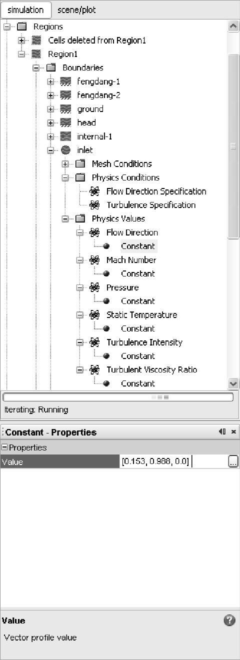Switch to the scene/plot tab
The width and height of the screenshot is (240, 660).
point(76,10)
